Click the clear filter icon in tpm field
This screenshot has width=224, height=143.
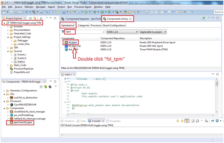pos(104,32)
